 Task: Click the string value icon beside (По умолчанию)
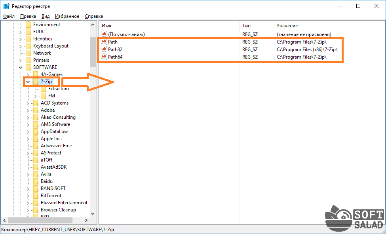point(104,34)
